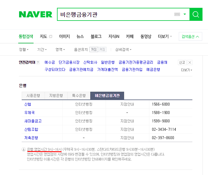Open the 신협 link
This screenshot has height=175, width=208.
click(x=28, y=104)
